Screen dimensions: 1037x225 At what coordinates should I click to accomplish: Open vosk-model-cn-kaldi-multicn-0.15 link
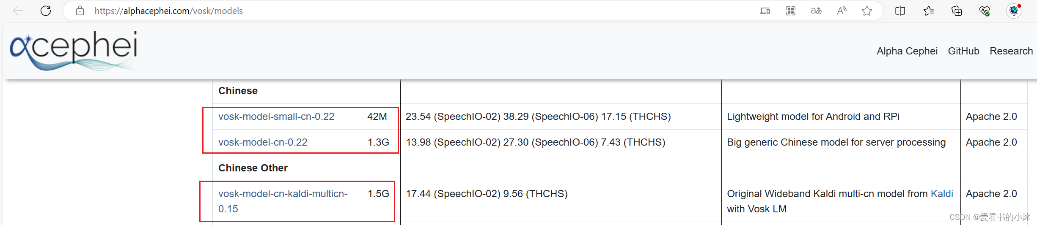(x=283, y=201)
